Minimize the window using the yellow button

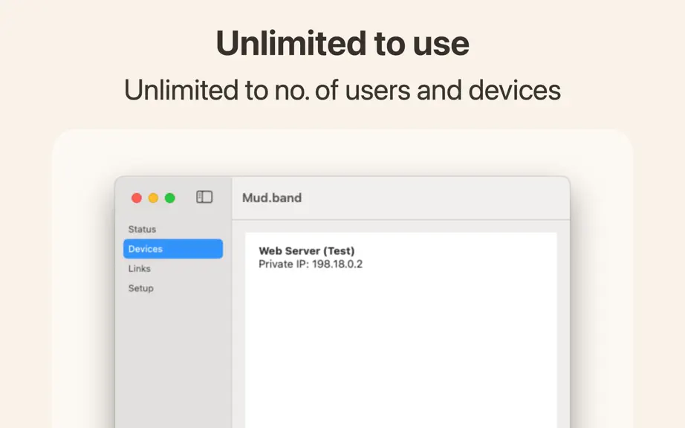tap(153, 198)
